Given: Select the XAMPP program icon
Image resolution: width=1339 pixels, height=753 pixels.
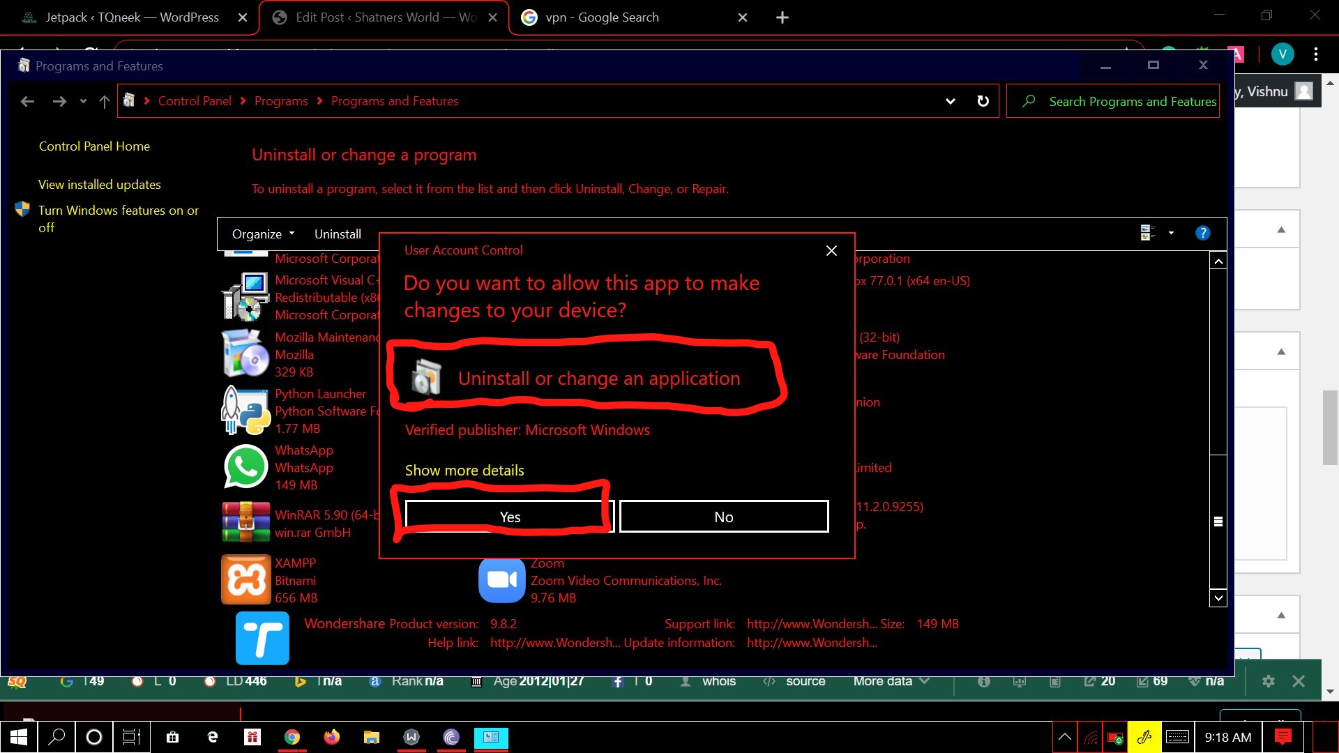Looking at the screenshot, I should pos(245,579).
